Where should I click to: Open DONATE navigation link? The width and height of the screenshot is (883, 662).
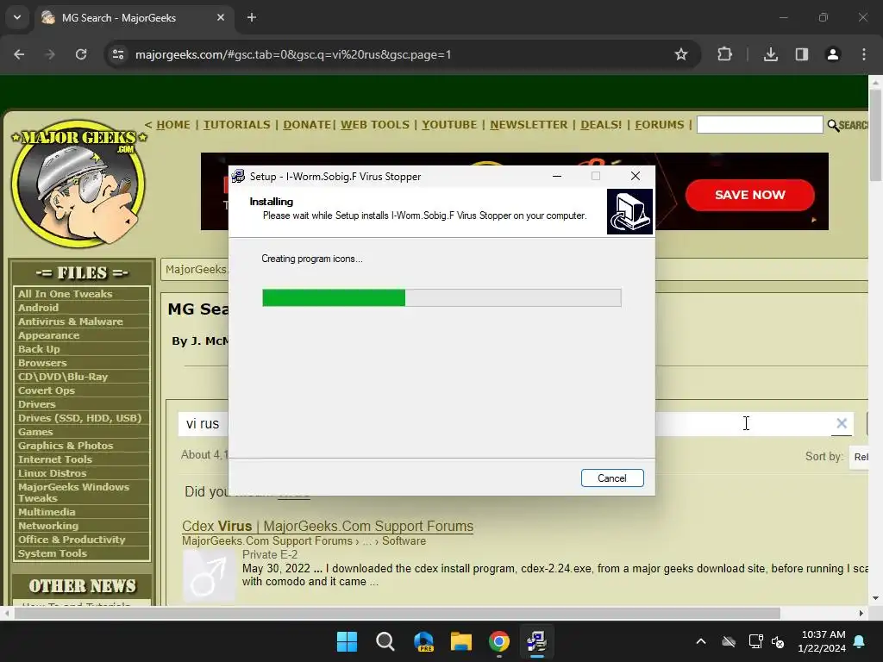[x=307, y=124]
